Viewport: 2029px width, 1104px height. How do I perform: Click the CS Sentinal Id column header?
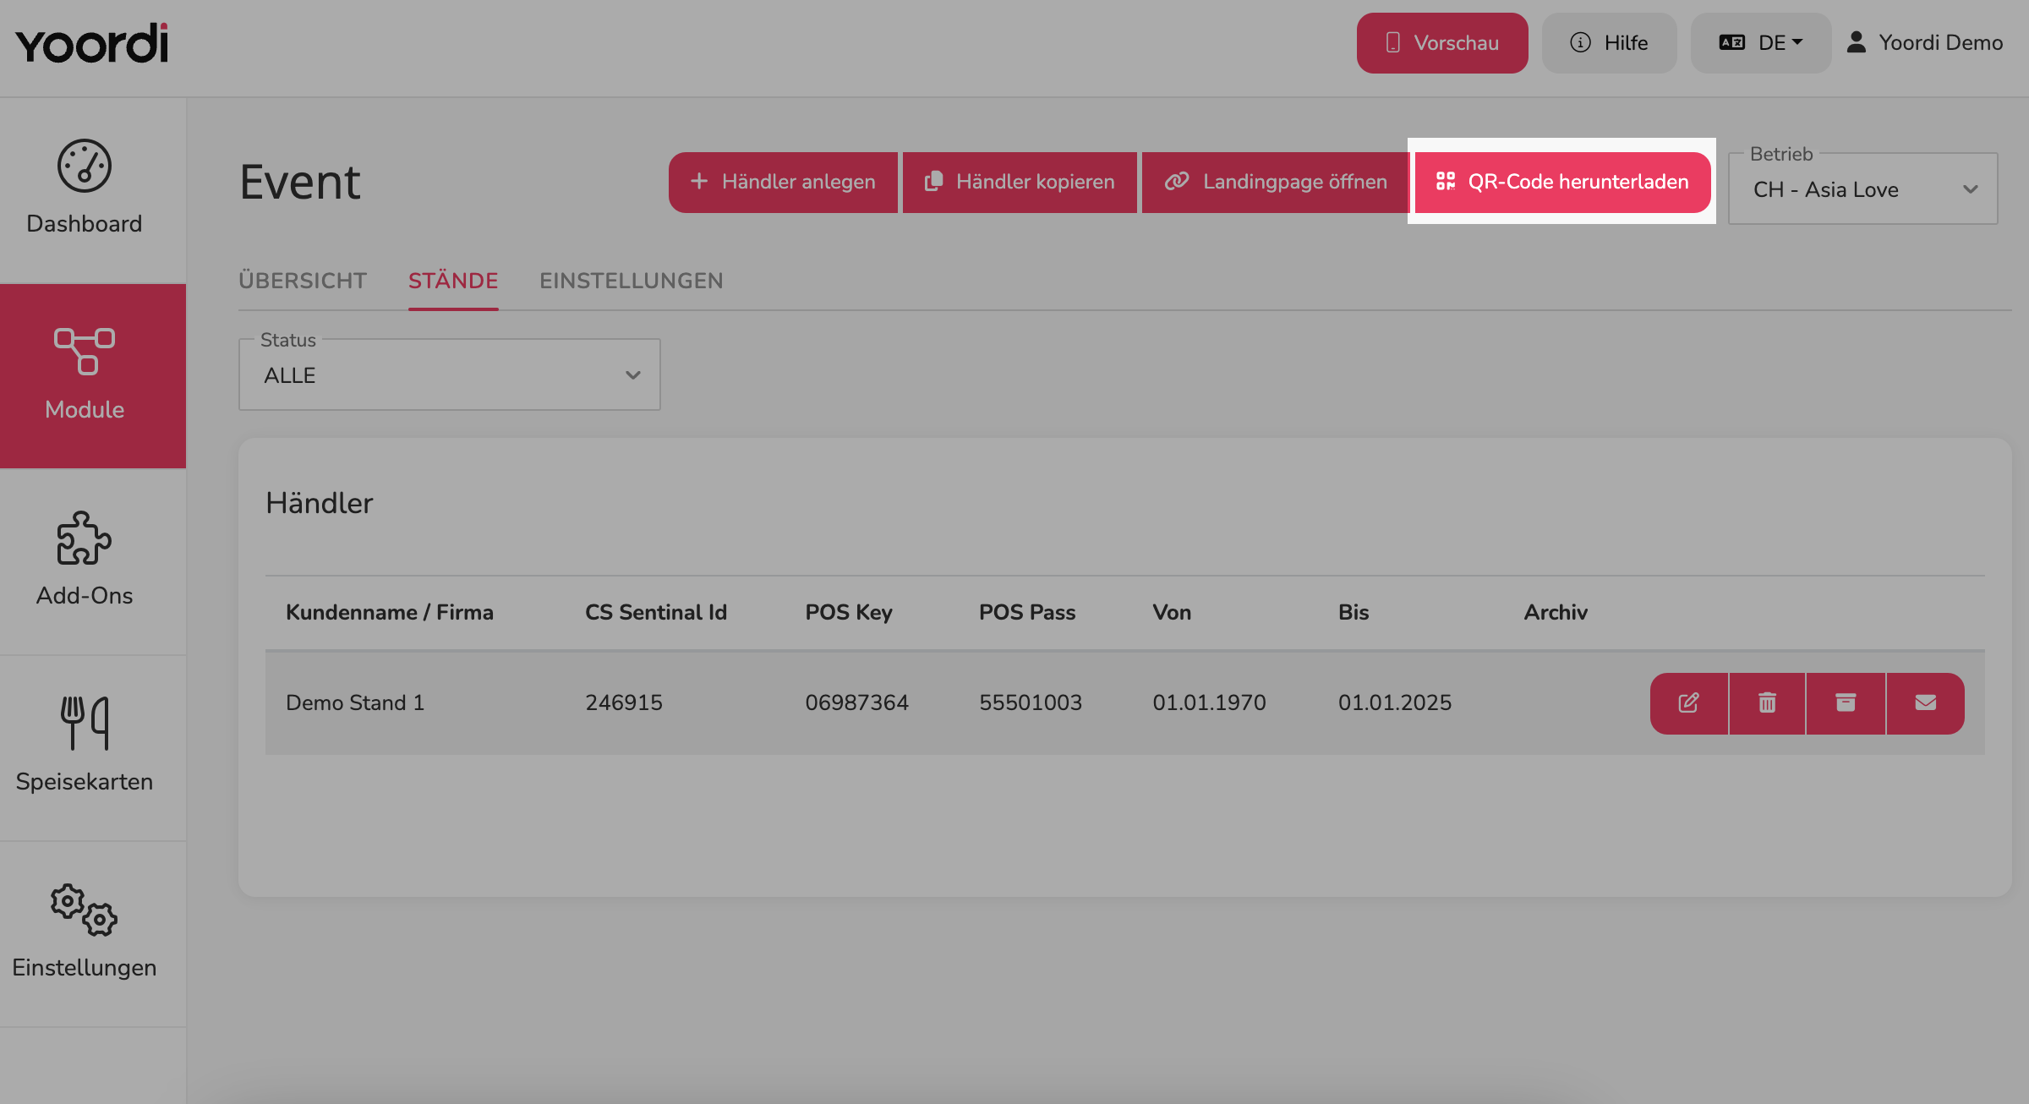point(656,612)
